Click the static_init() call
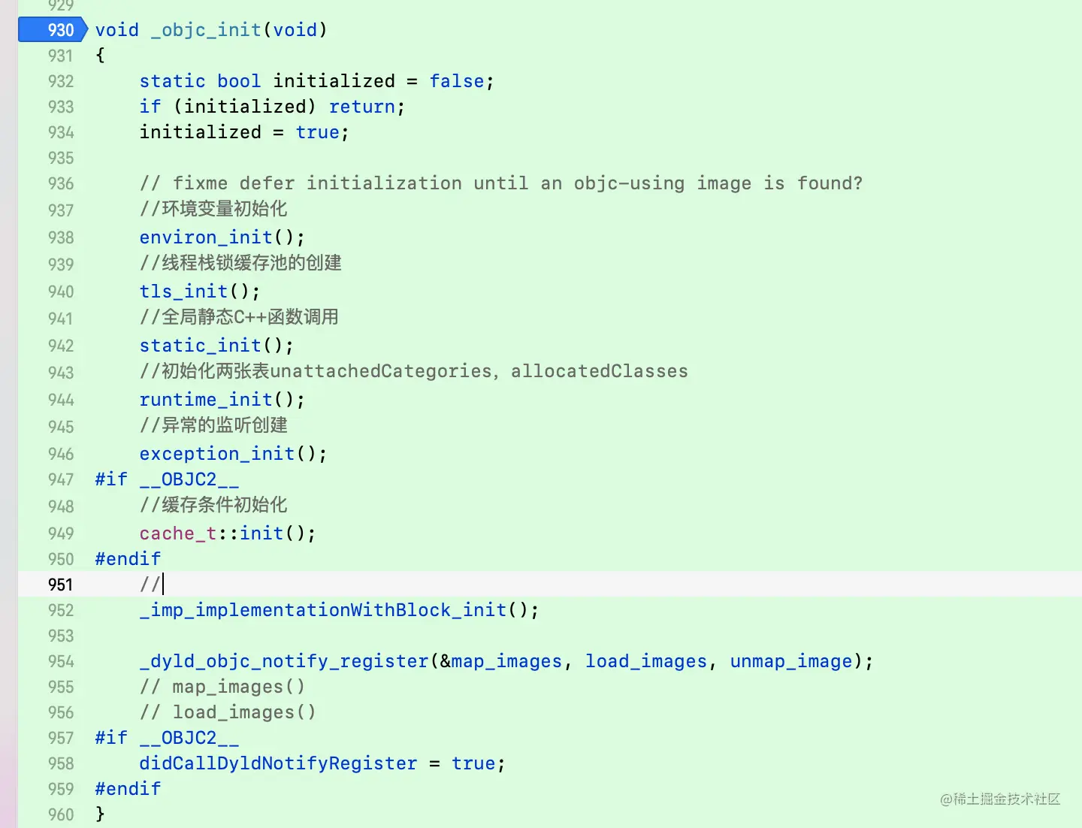The width and height of the screenshot is (1082, 828). [216, 346]
